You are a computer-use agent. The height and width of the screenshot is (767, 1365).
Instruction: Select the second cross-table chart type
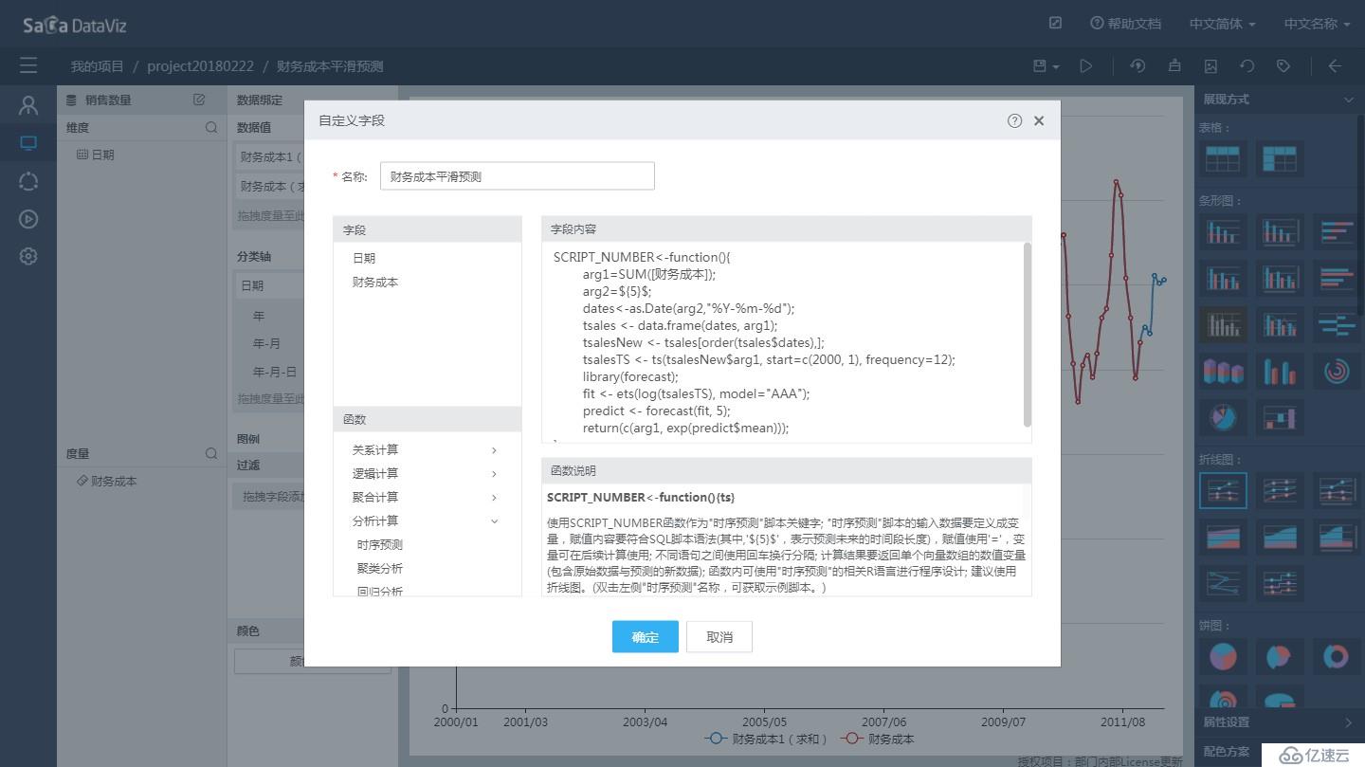point(1280,158)
